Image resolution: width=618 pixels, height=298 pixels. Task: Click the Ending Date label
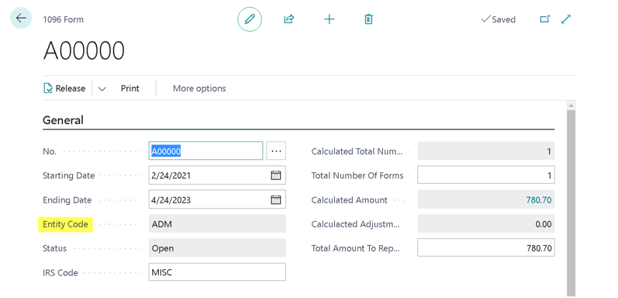click(67, 200)
